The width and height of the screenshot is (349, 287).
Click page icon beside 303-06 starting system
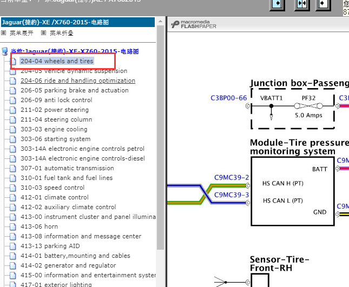(x=13, y=139)
